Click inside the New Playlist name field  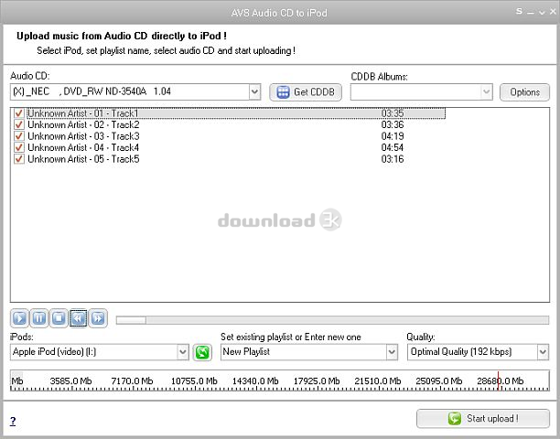[304, 352]
